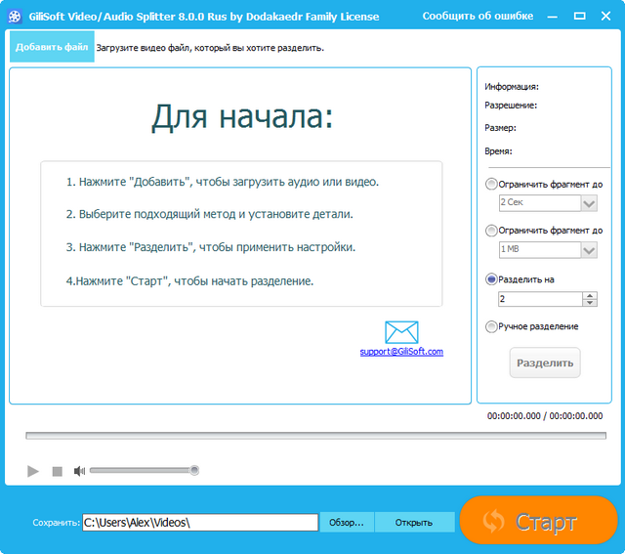The width and height of the screenshot is (625, 554).
Task: Open the support@GiliSoft.com link
Action: coord(401,352)
